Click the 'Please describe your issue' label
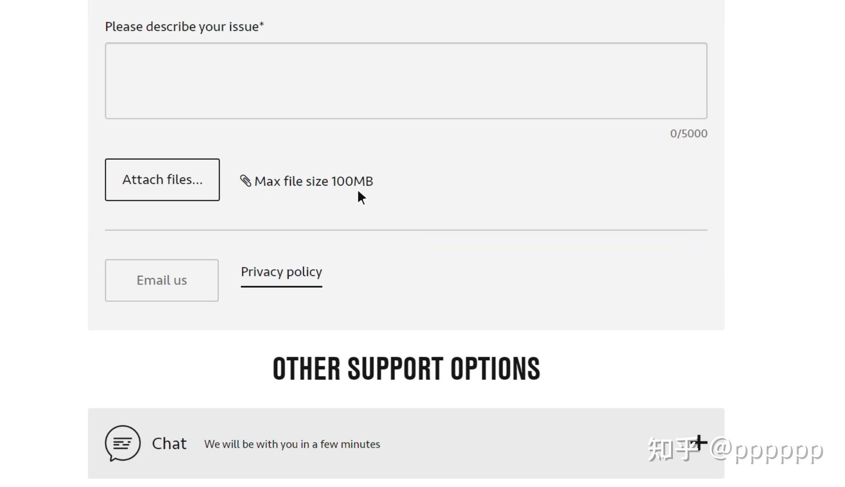The image size is (845, 487). 182,27
